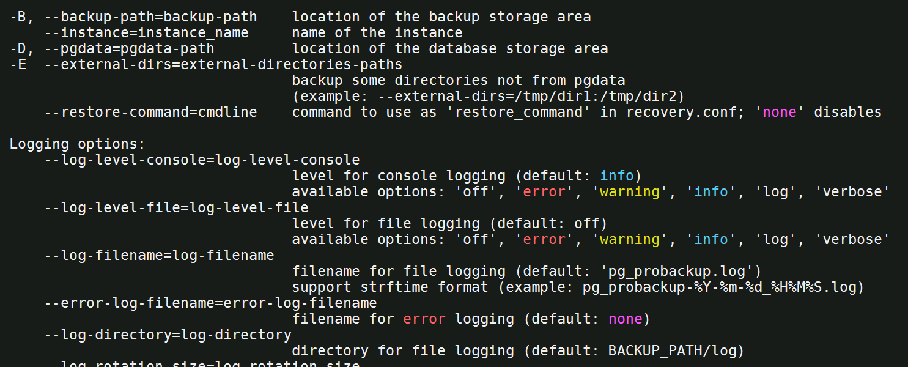This screenshot has width=908, height=367.
Task: Click the --external-dirs=external-directories-paths option
Action: tap(223, 64)
